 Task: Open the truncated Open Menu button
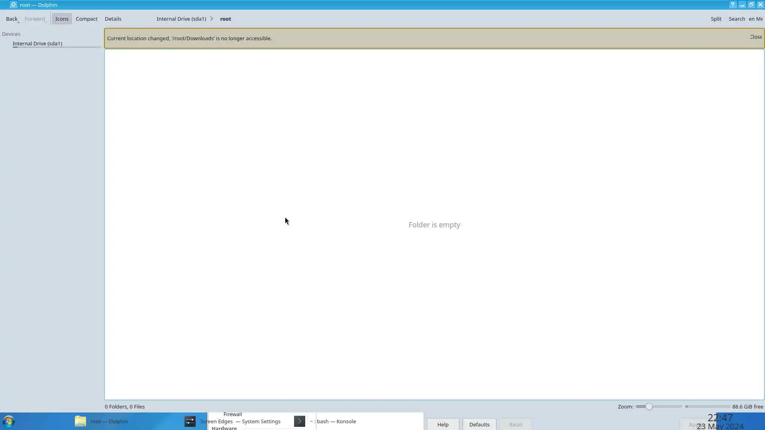[x=755, y=19]
